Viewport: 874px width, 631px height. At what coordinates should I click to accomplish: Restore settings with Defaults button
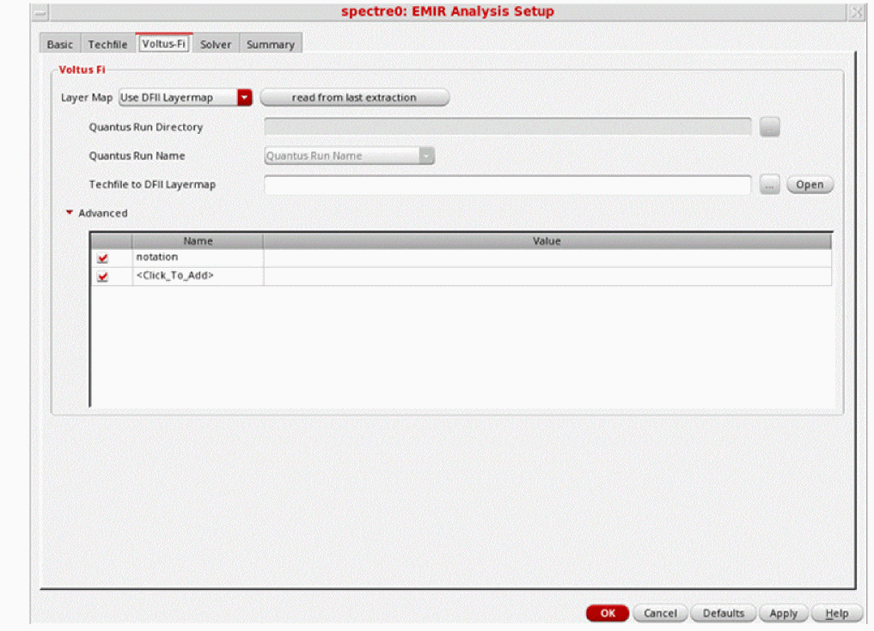pyautogui.click(x=723, y=613)
